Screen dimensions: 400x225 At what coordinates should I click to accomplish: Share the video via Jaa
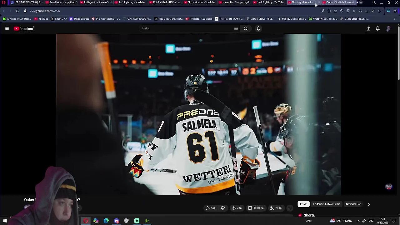(x=237, y=208)
